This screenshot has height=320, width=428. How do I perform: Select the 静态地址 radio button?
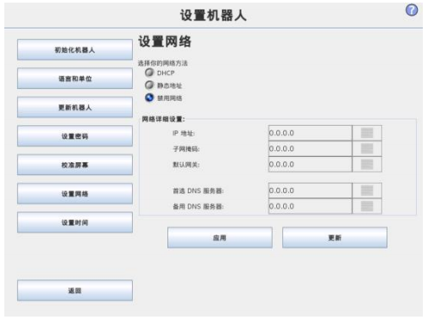pos(149,85)
